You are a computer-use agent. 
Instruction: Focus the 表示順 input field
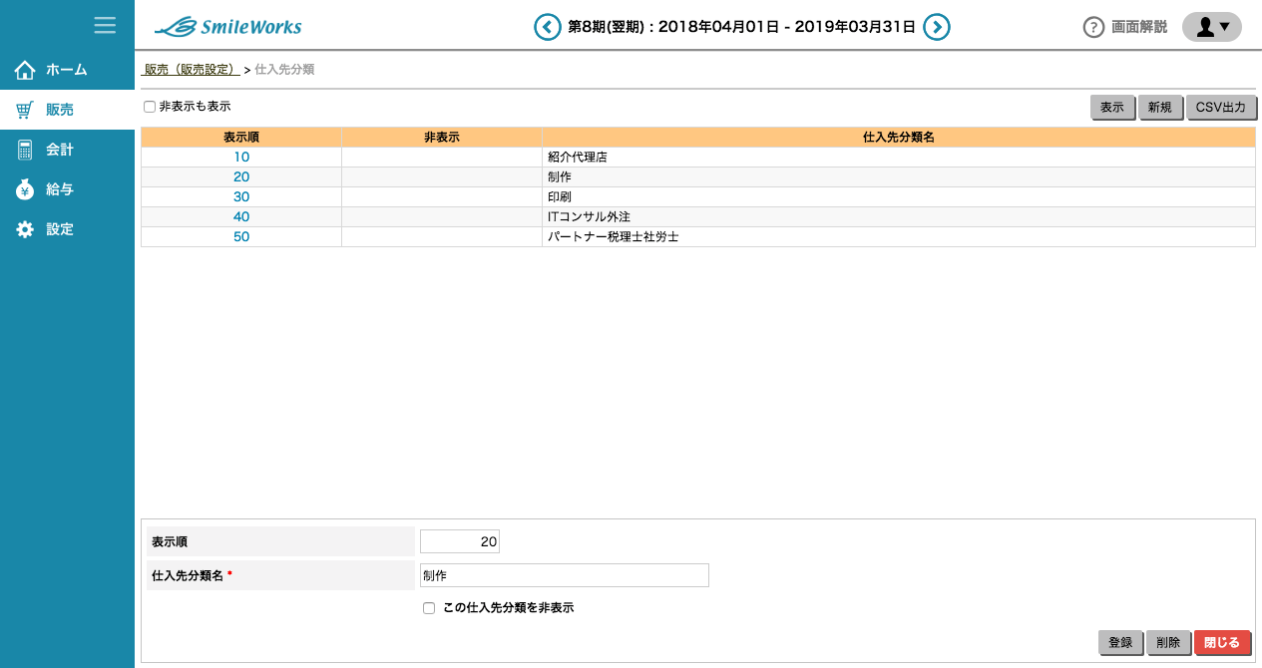tap(460, 541)
